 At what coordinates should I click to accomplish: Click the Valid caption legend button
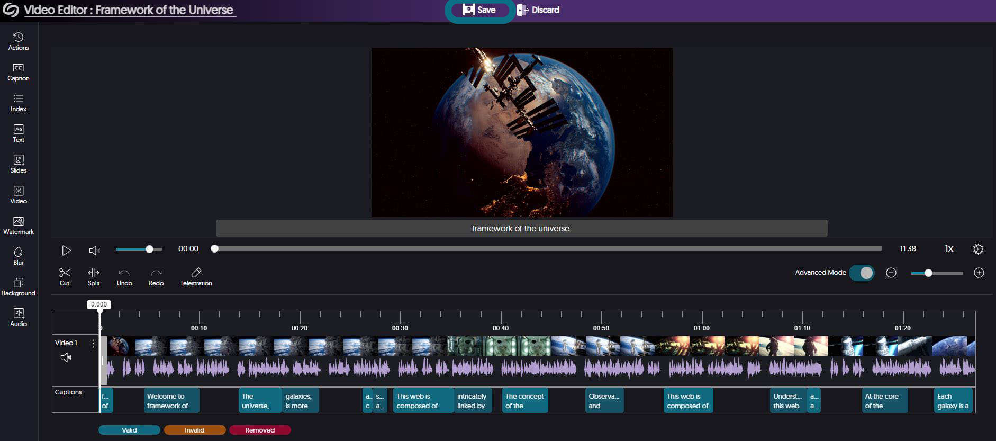[129, 430]
